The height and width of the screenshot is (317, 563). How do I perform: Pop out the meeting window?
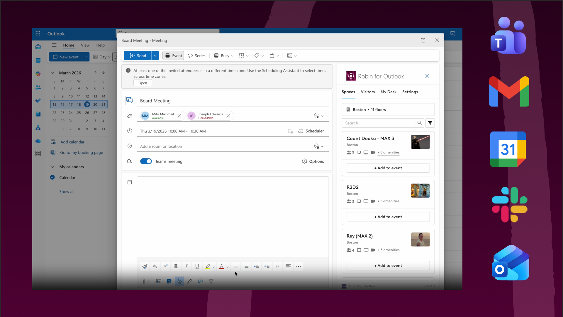click(x=423, y=41)
